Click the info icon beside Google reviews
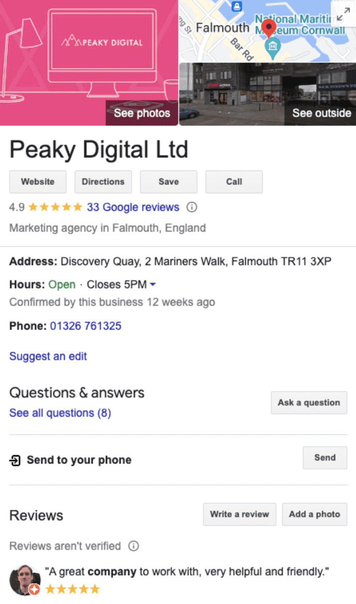 pyautogui.click(x=191, y=207)
